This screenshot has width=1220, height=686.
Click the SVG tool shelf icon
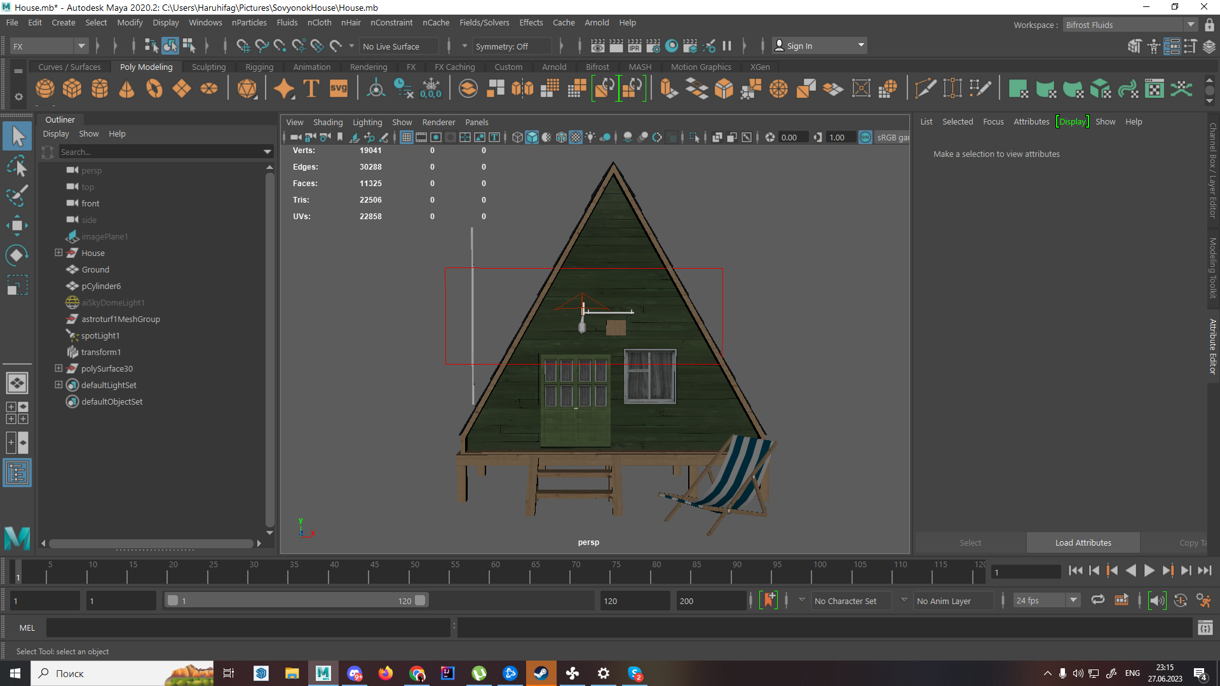click(x=339, y=88)
